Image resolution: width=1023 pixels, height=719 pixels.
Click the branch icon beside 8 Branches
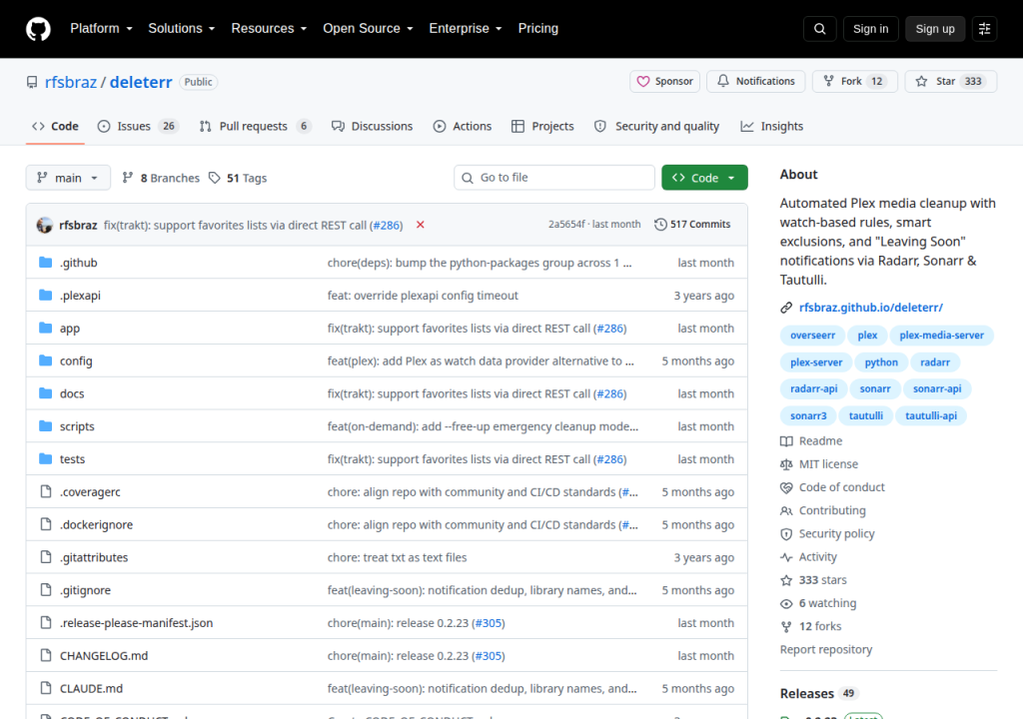pos(128,178)
